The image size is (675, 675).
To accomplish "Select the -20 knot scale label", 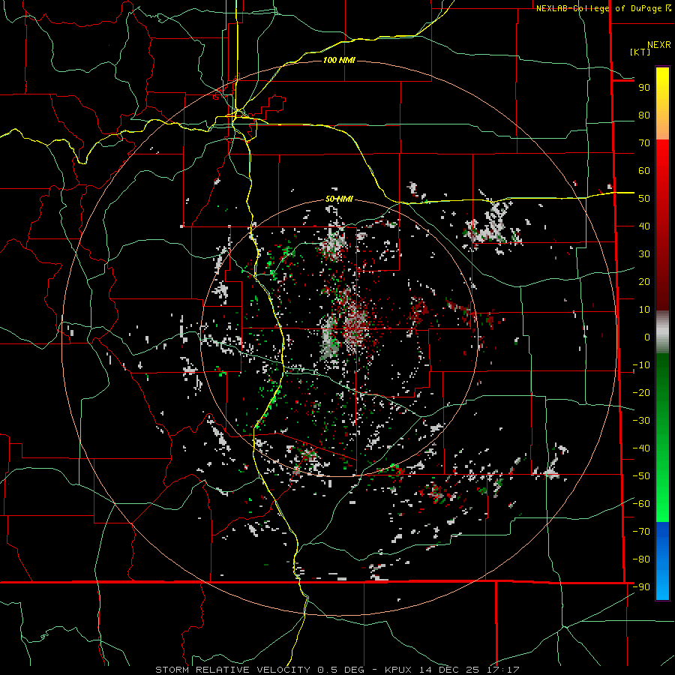I will [641, 393].
